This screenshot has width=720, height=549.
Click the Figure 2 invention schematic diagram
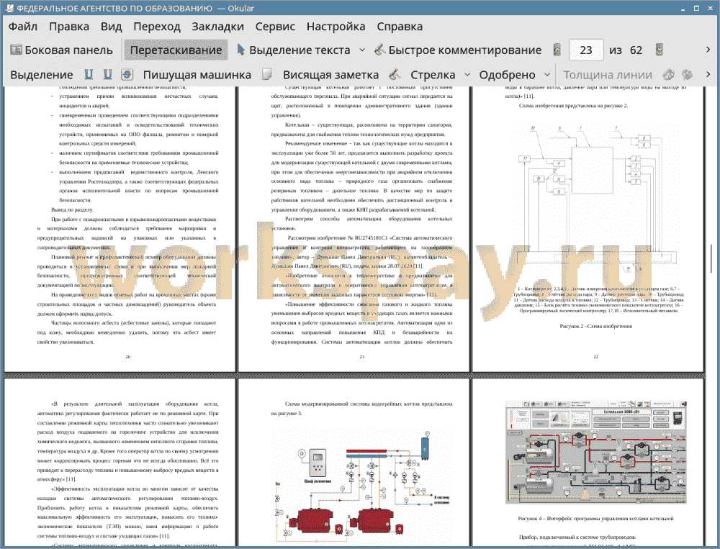(598, 197)
